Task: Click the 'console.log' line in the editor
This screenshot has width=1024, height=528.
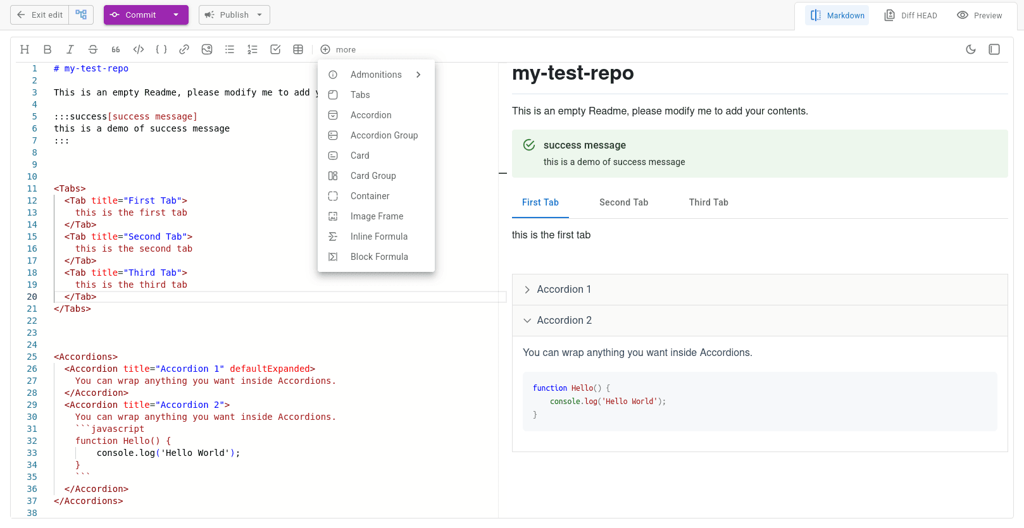Action: coord(168,453)
